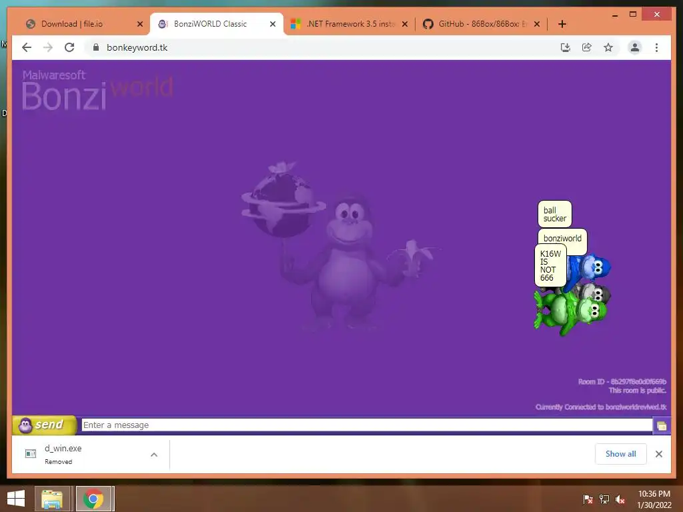683x512 pixels.
Task: Click the 'bonziworld' speech bubble
Action: [x=562, y=238]
